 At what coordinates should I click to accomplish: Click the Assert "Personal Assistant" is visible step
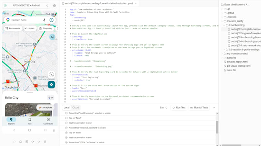[138, 128]
